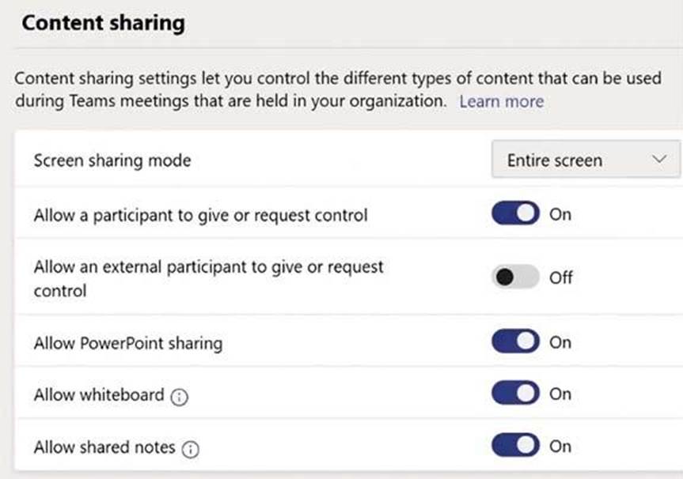Viewport: 683px width, 479px height.
Task: Click the info icon beside Allow shared notes
Action: pos(191,450)
